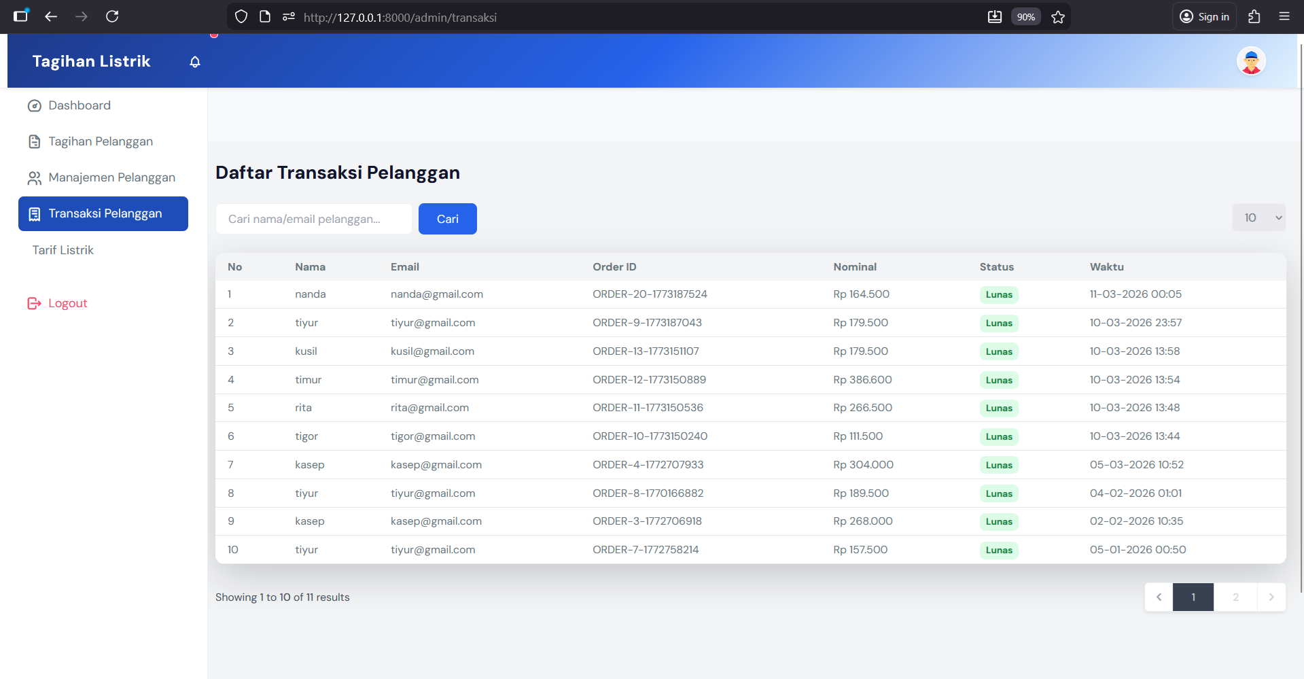Open the sidebar toggle icon in browser
The height and width of the screenshot is (679, 1304).
coord(21,16)
